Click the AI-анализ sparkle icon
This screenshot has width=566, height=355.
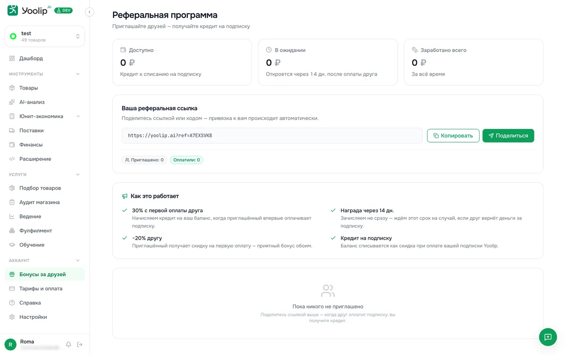point(12,102)
